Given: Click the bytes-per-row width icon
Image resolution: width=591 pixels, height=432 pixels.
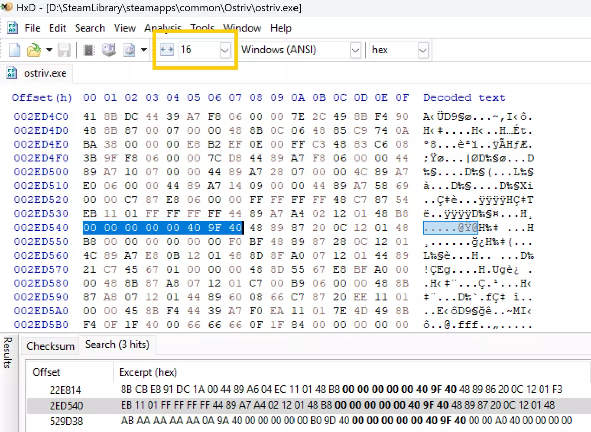Looking at the screenshot, I should coord(167,50).
